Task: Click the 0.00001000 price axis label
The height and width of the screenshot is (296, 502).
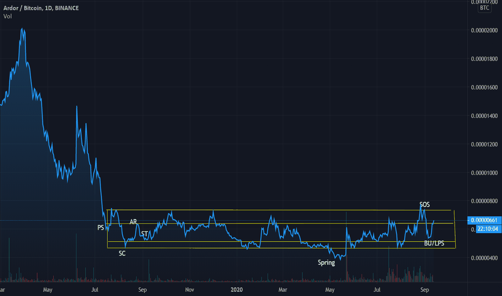Action: point(484,173)
